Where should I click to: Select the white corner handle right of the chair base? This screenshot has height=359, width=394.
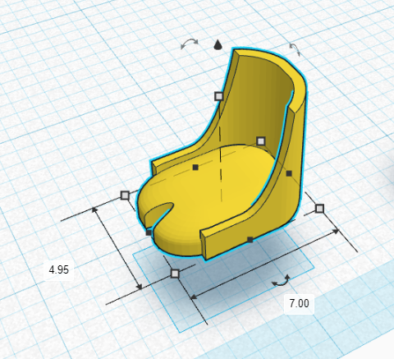(319, 209)
